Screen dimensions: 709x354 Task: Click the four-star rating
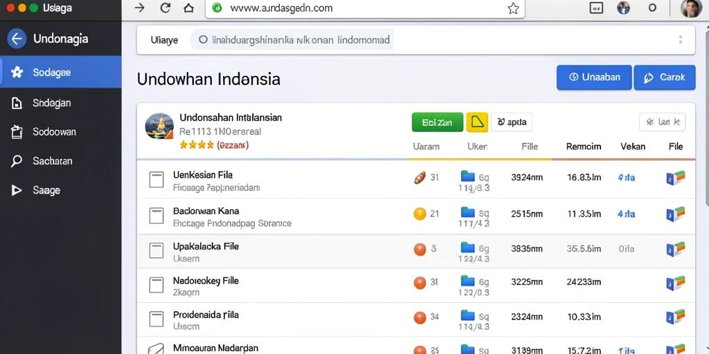197,145
